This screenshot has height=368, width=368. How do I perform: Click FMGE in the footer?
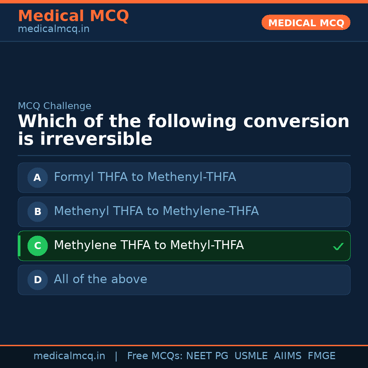click(322, 356)
